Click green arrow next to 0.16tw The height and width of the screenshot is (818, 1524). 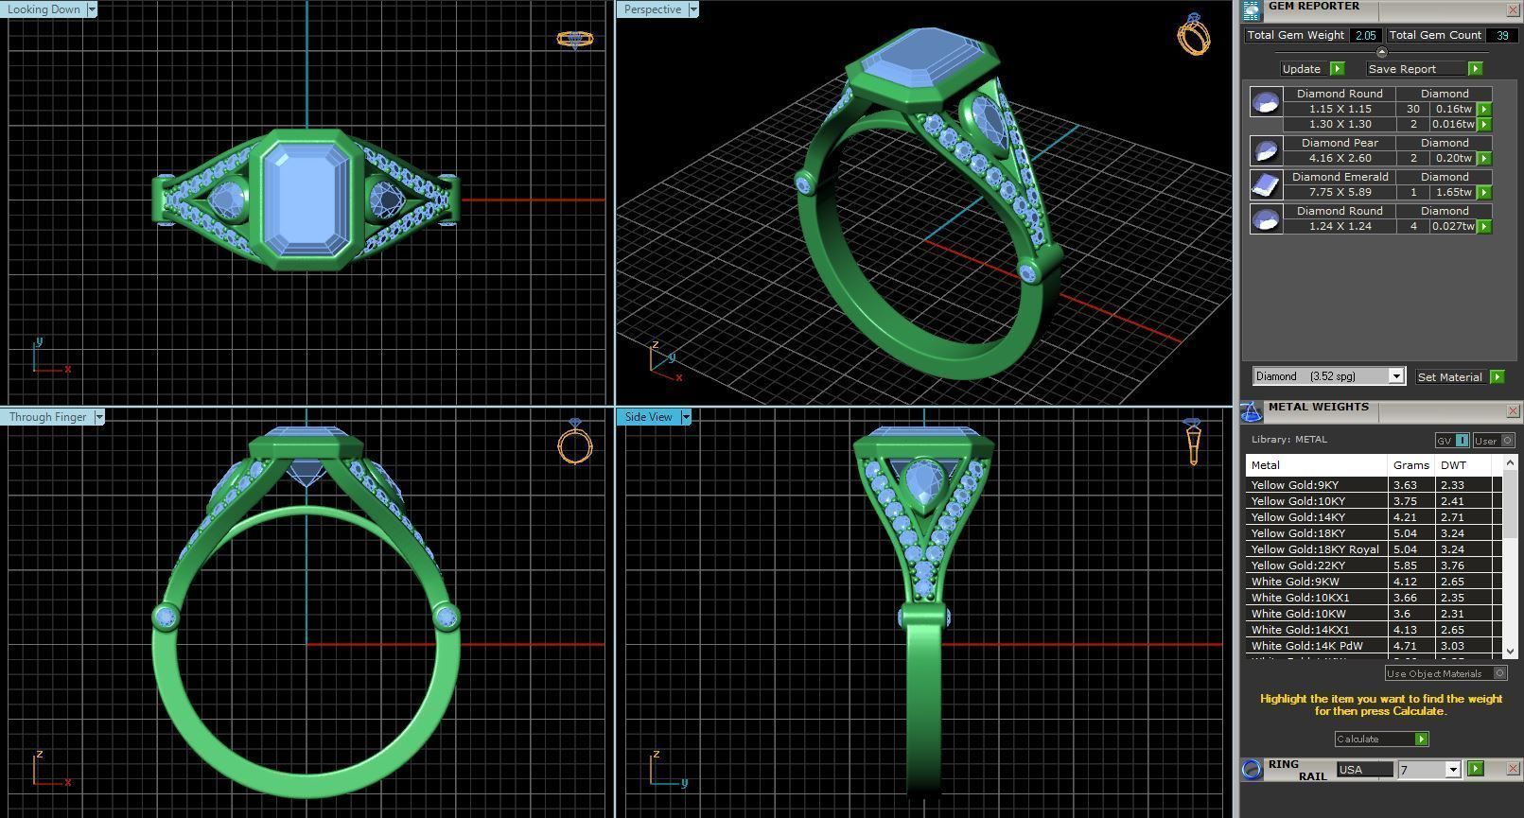tap(1484, 109)
